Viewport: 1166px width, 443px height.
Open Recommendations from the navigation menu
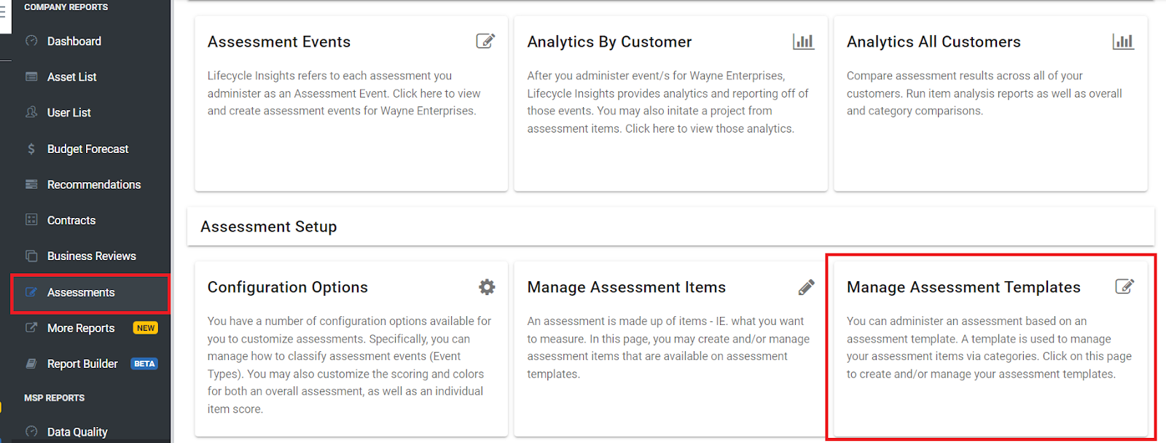(x=93, y=184)
